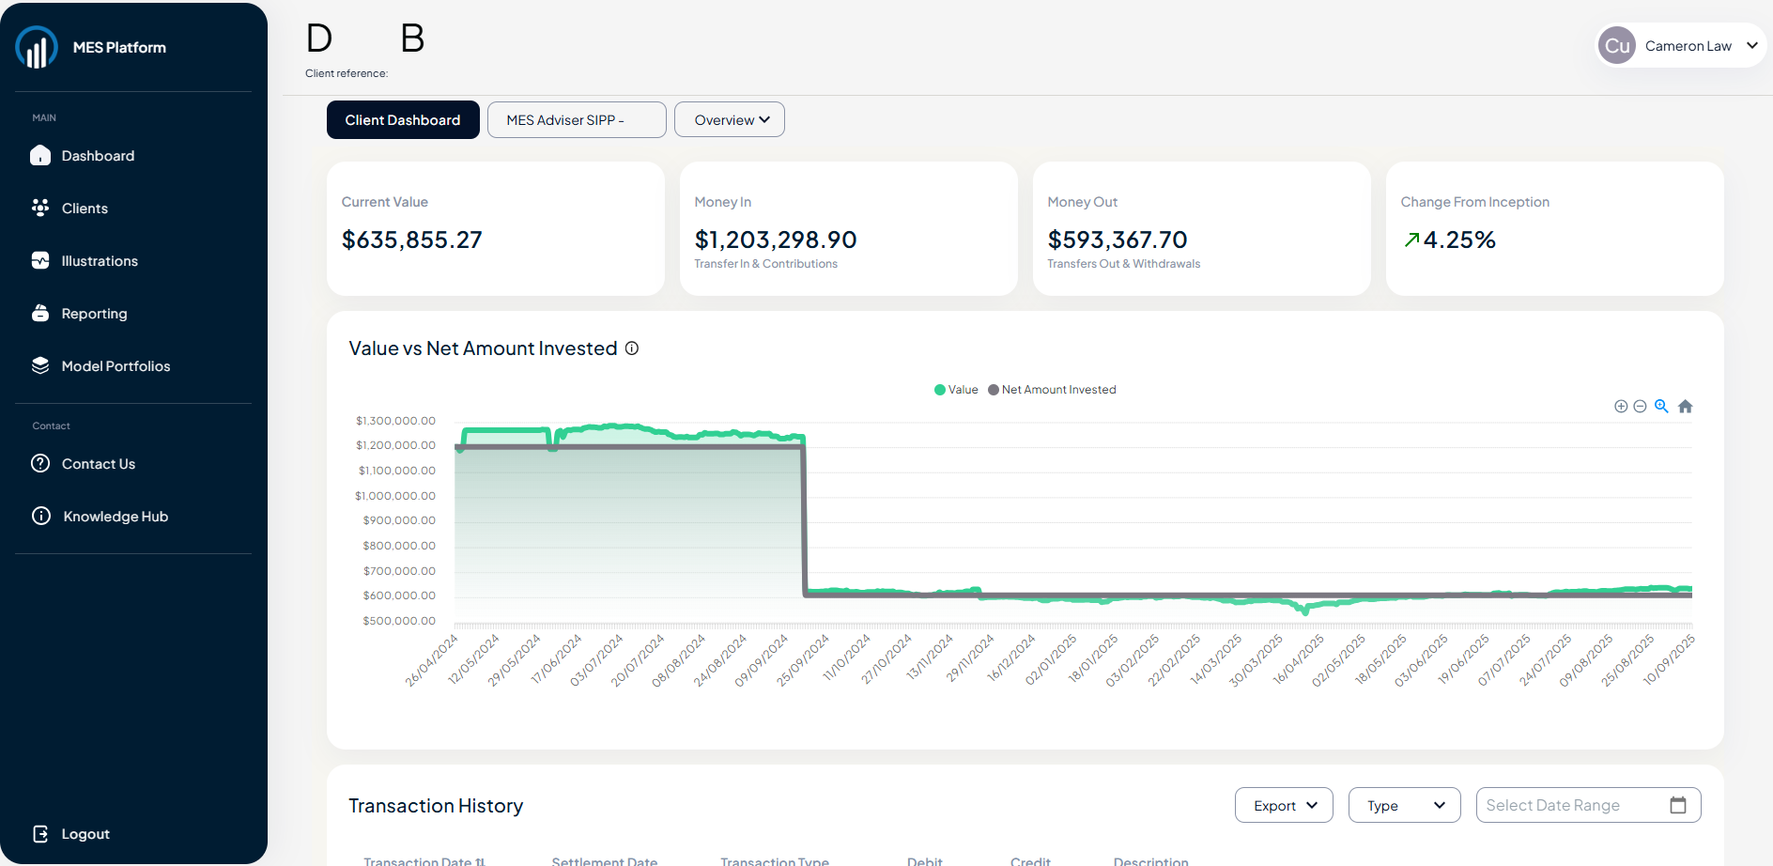Viewport: 1773px width, 866px height.
Task: Expand the Export dropdown
Action: tap(1284, 806)
